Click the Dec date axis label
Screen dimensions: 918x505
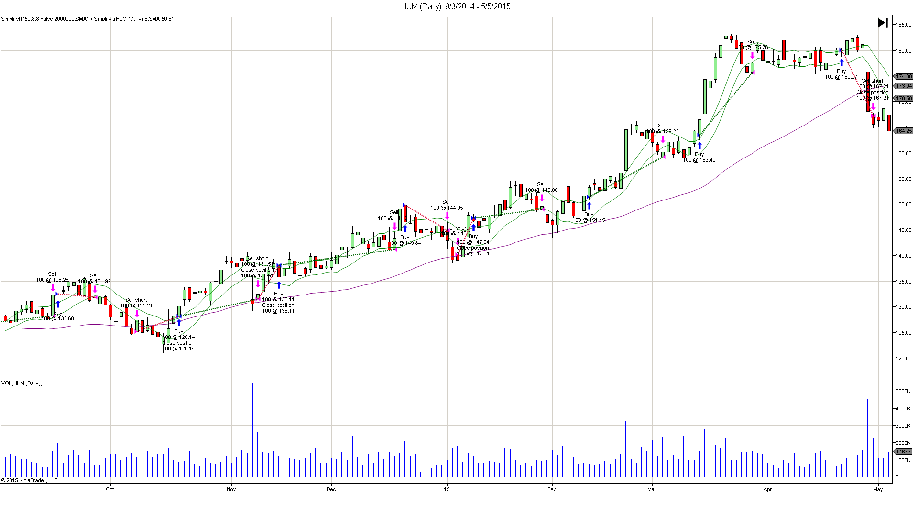331,489
